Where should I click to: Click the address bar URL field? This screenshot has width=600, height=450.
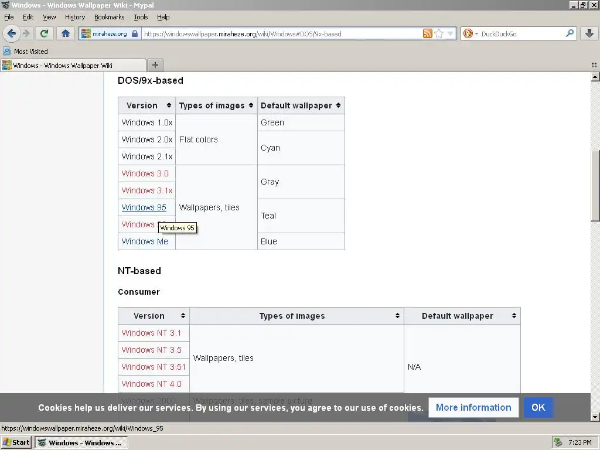click(282, 33)
